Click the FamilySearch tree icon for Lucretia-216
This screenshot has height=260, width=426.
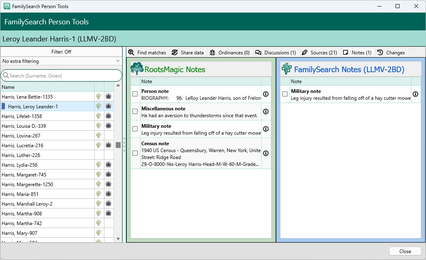[99, 145]
